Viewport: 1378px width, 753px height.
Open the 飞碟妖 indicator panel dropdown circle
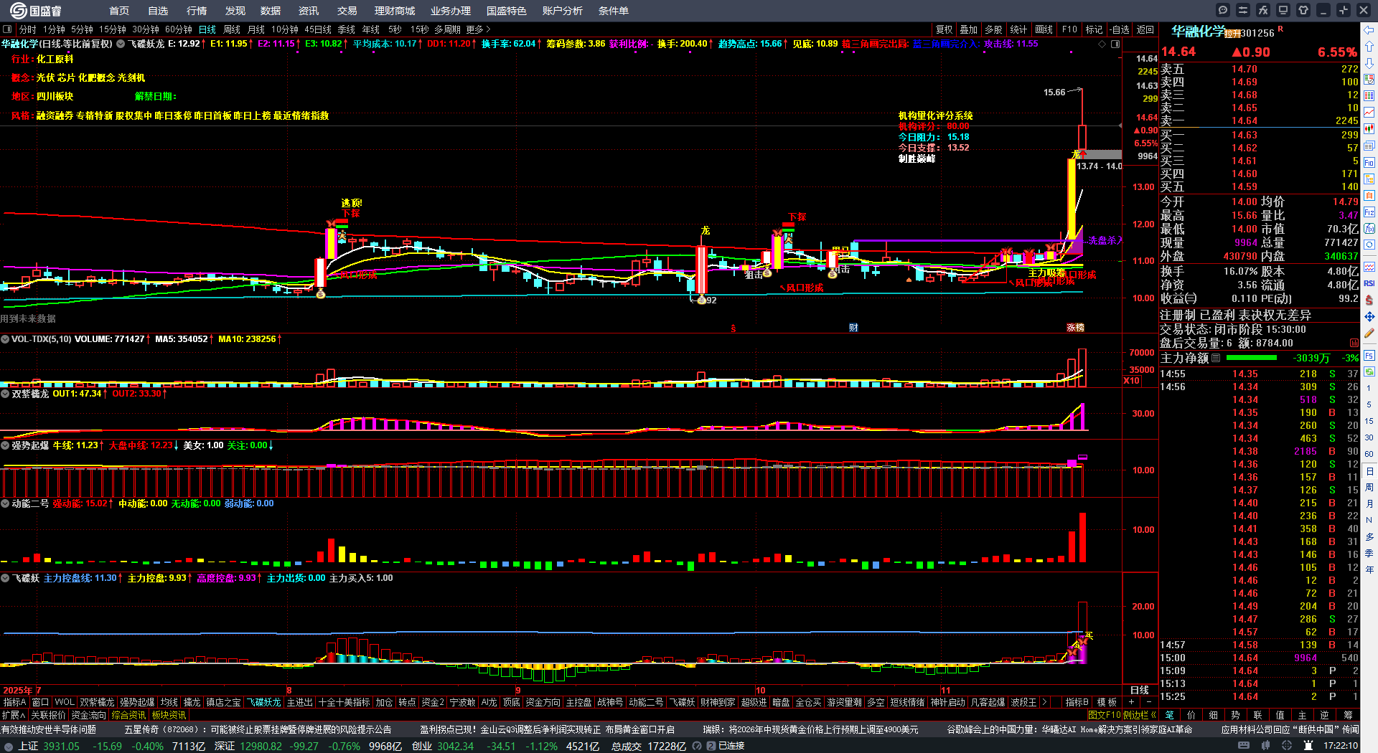point(5,578)
